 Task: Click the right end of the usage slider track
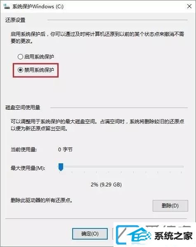click(x=183, y=166)
